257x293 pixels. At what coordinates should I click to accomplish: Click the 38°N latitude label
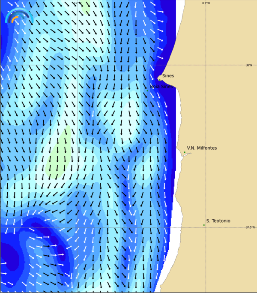[249, 65]
